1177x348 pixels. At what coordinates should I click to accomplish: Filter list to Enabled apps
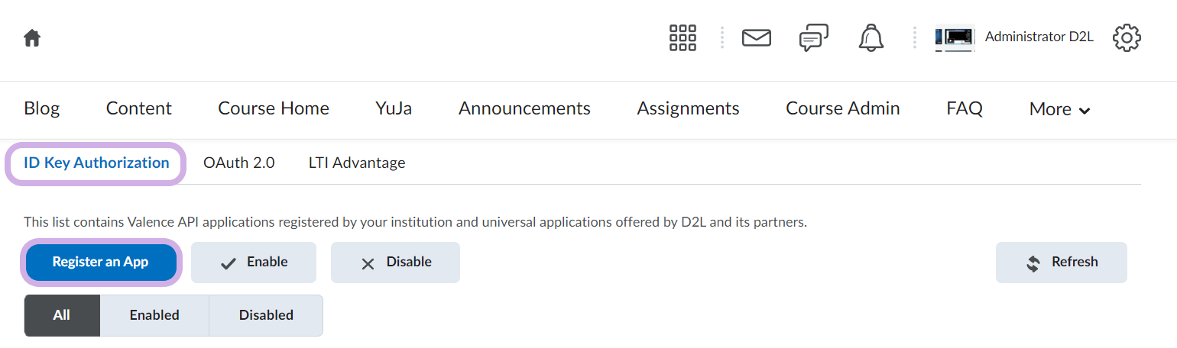click(x=154, y=315)
